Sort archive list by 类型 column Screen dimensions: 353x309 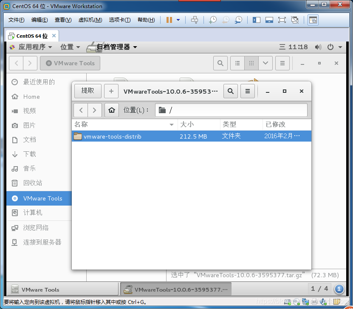[242, 124]
